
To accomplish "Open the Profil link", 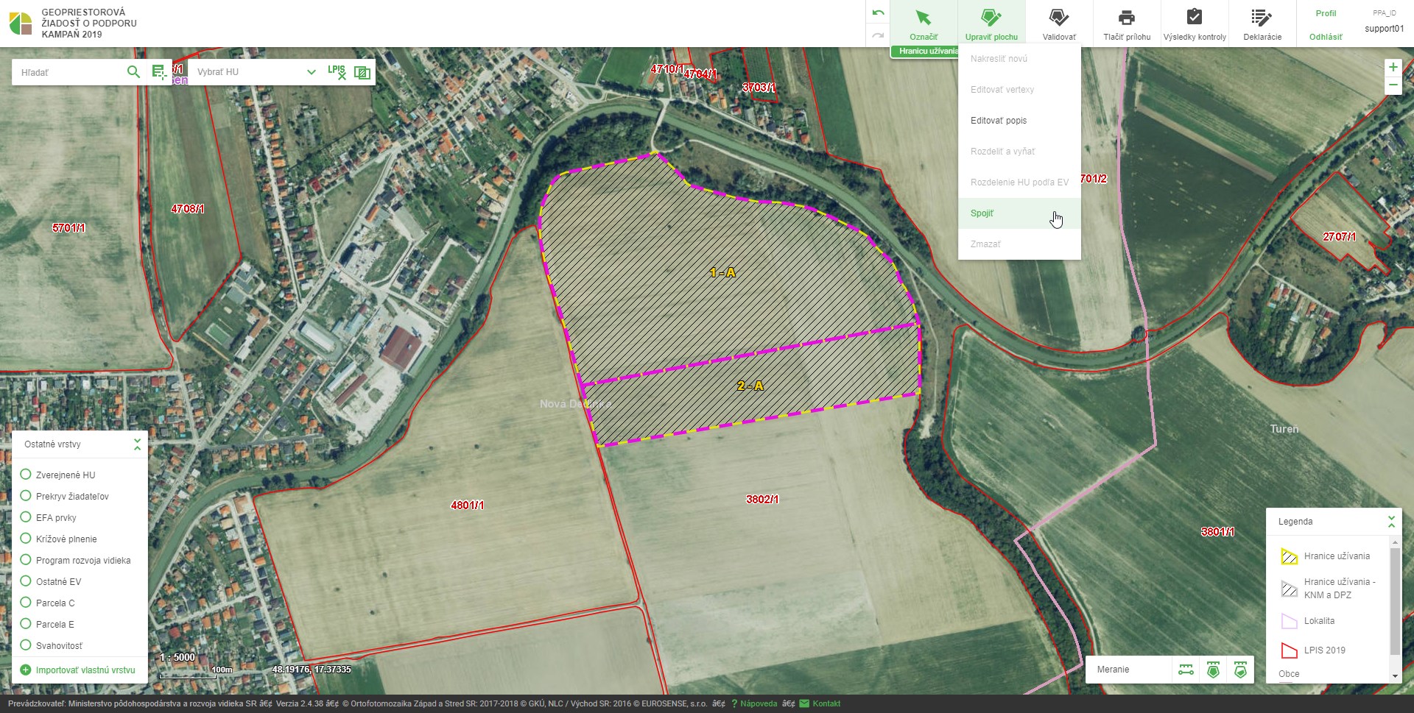I will pyautogui.click(x=1326, y=13).
